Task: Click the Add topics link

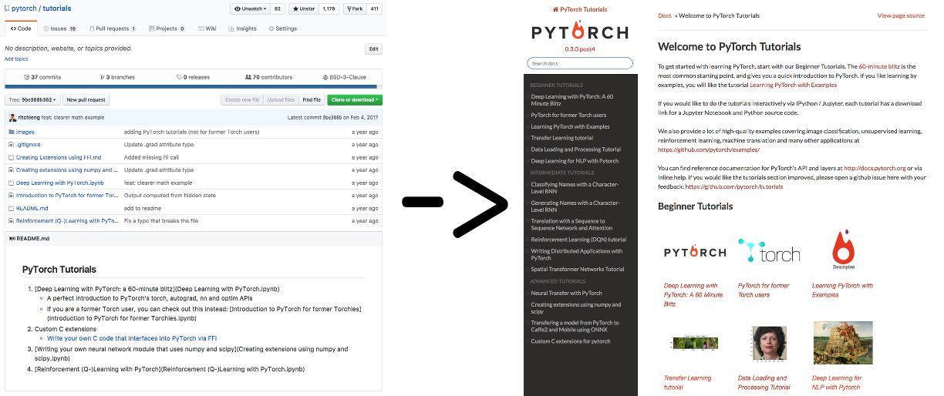Action: 16,59
